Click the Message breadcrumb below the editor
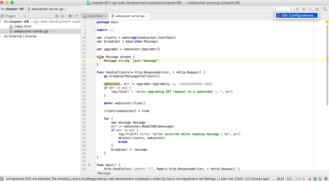The image size is (329, 181). click(x=104, y=173)
